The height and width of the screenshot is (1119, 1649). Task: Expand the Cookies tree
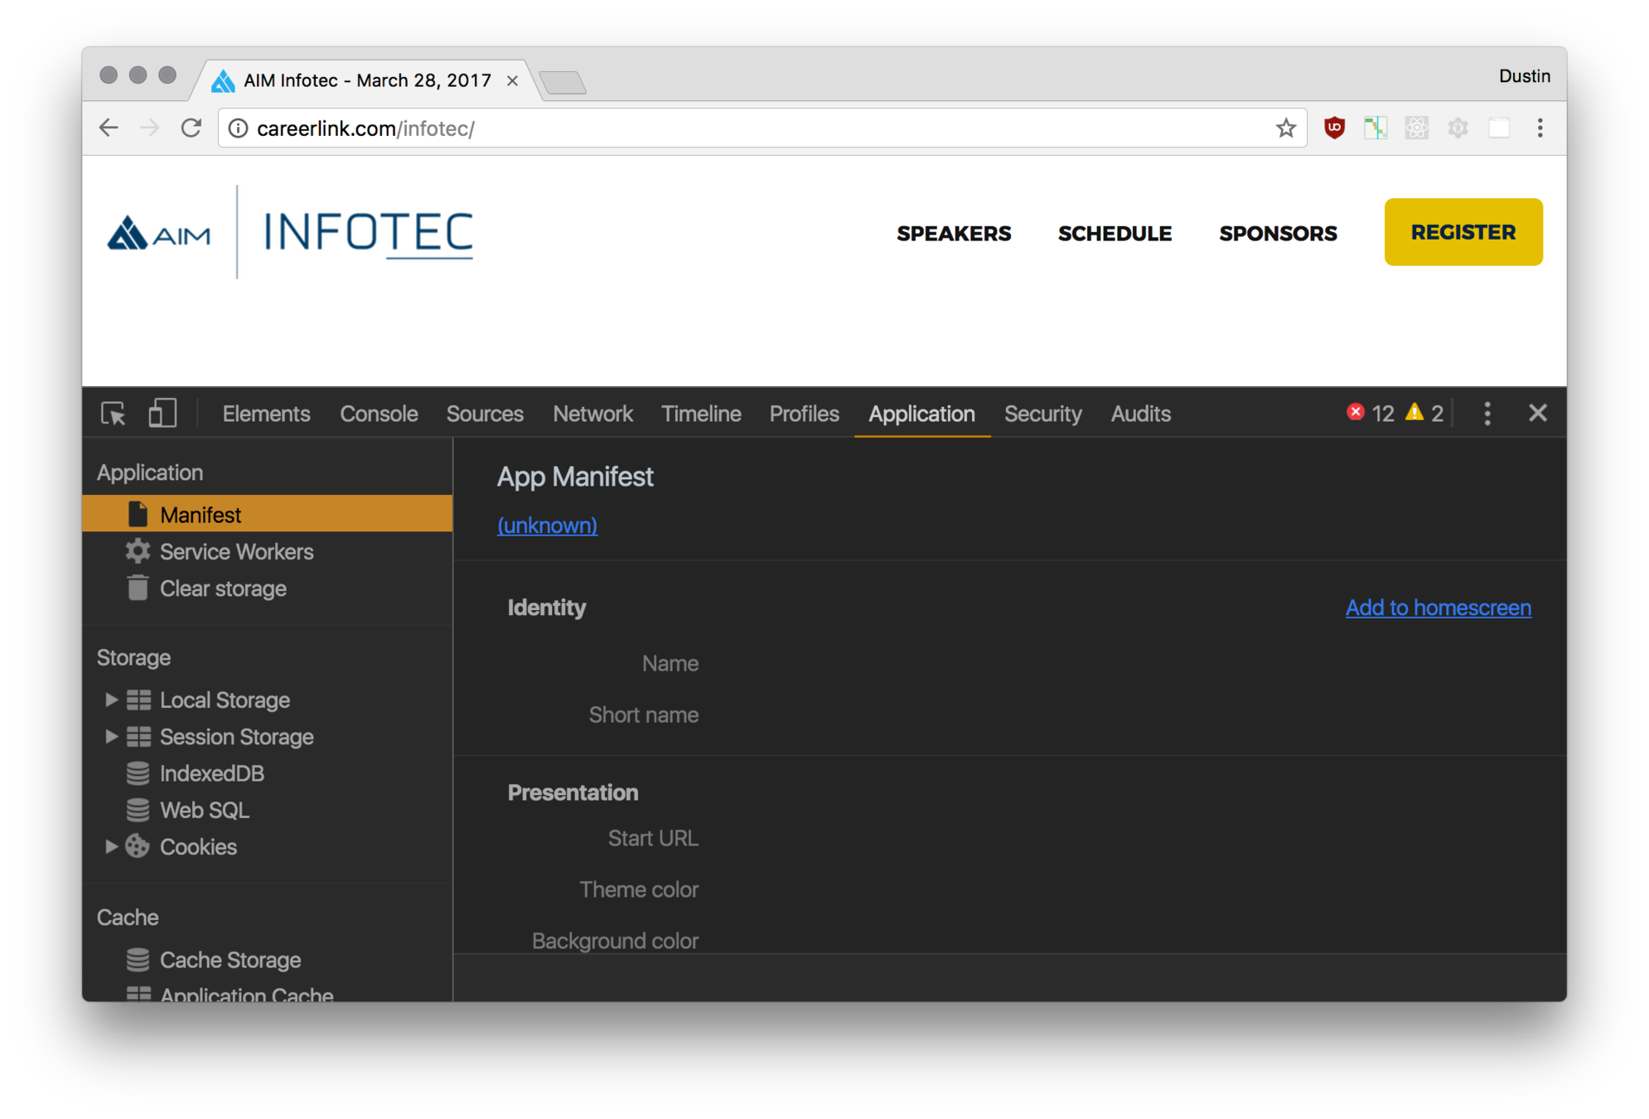point(110,846)
